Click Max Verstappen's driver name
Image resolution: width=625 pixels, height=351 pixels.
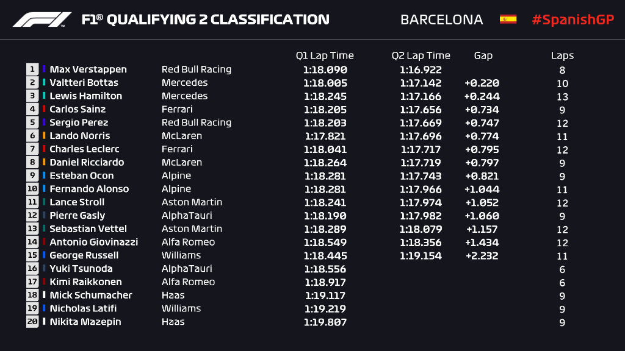88,69
